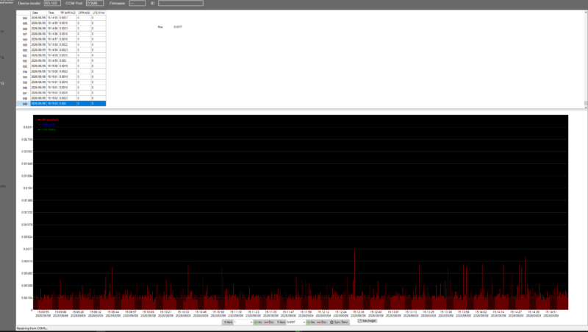This screenshot has height=332, width=588.
Task: Click the Firmware field
Action: (x=137, y=3)
